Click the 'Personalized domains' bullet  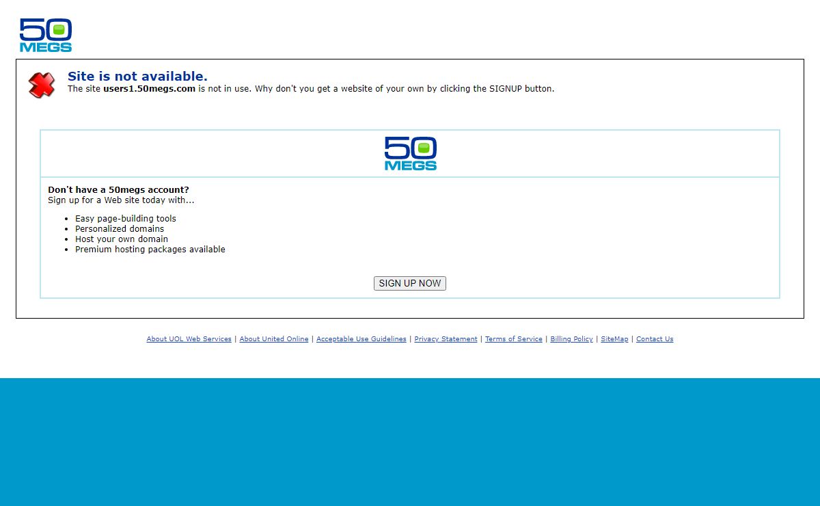point(120,229)
